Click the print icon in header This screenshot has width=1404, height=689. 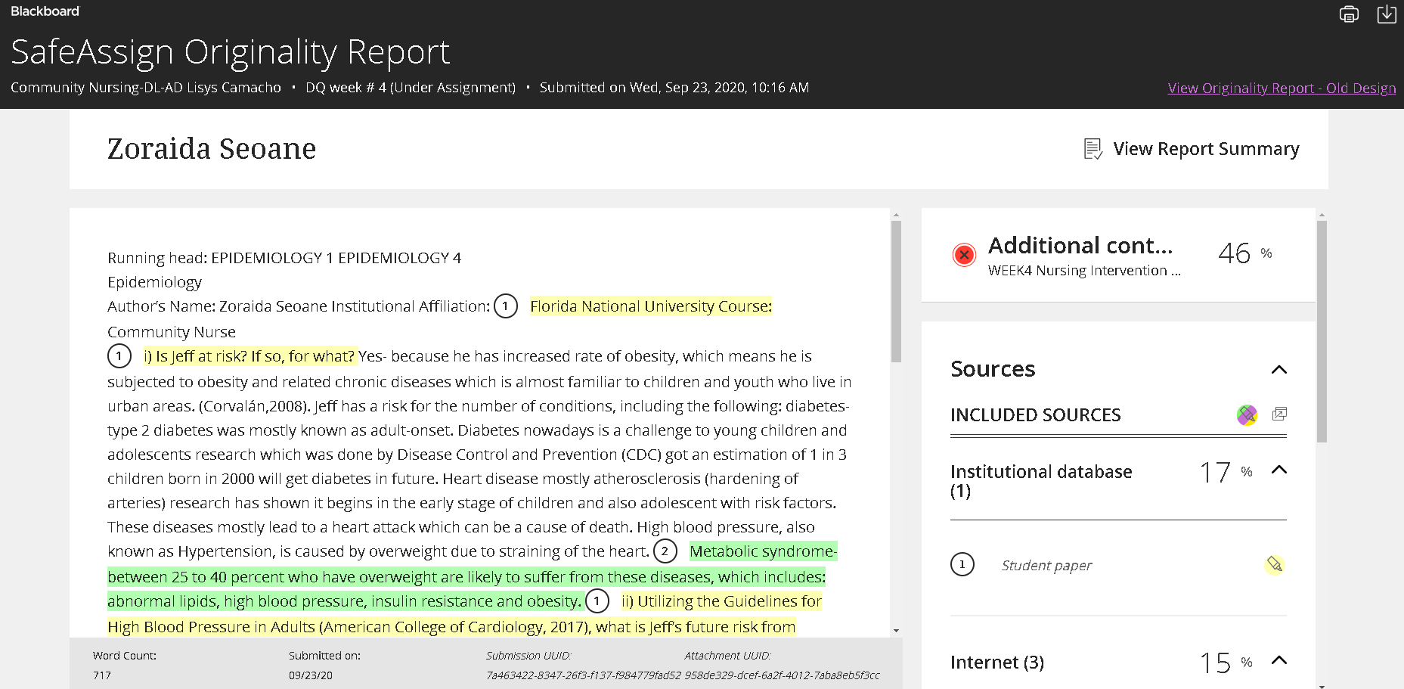coord(1349,14)
